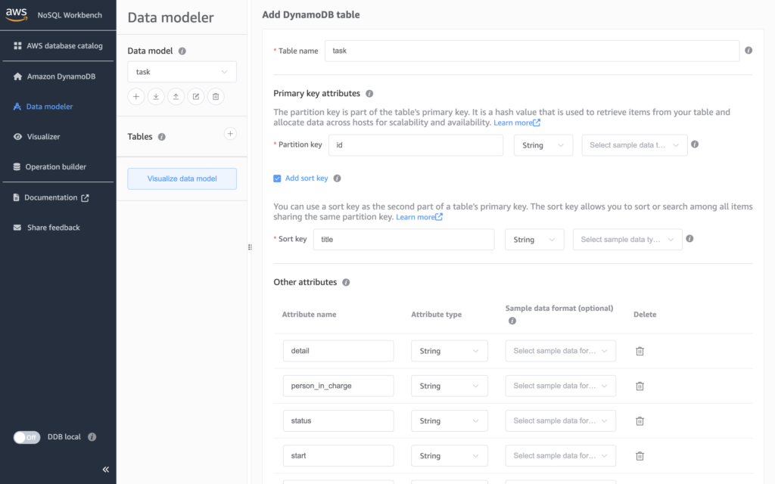Viewport: 775px width, 484px height.
Task: Delete the detail attribute via its trash icon
Action: click(640, 350)
